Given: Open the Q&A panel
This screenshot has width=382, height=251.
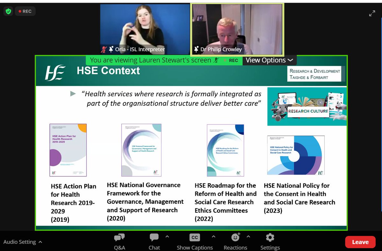Looking at the screenshot, I should [119, 241].
